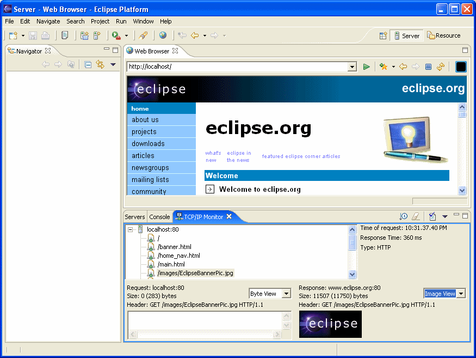The height and width of the screenshot is (358, 476).
Task: Open New wizard dropdown arrow
Action: point(23,36)
